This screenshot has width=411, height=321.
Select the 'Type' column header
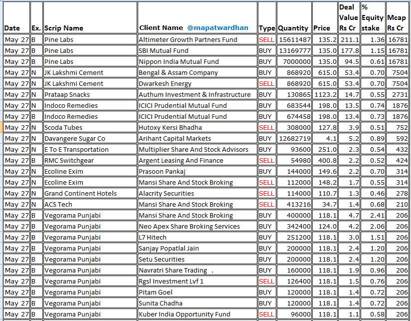[267, 17]
